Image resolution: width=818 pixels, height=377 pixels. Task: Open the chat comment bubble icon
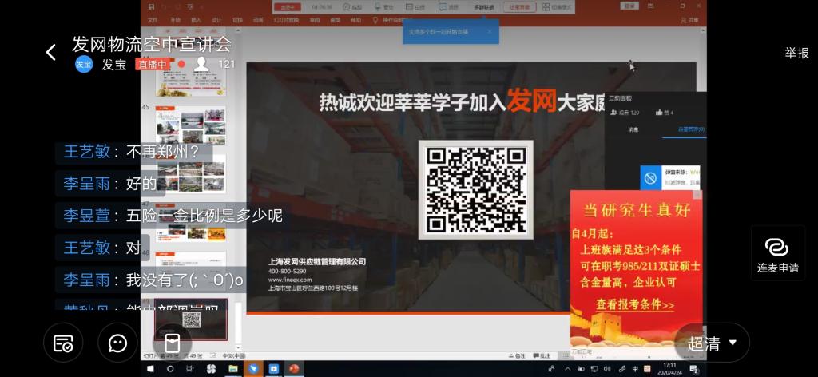[x=117, y=343]
